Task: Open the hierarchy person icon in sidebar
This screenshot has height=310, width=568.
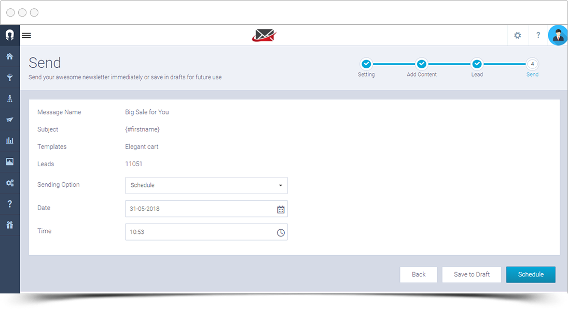Action: pyautogui.click(x=10, y=98)
